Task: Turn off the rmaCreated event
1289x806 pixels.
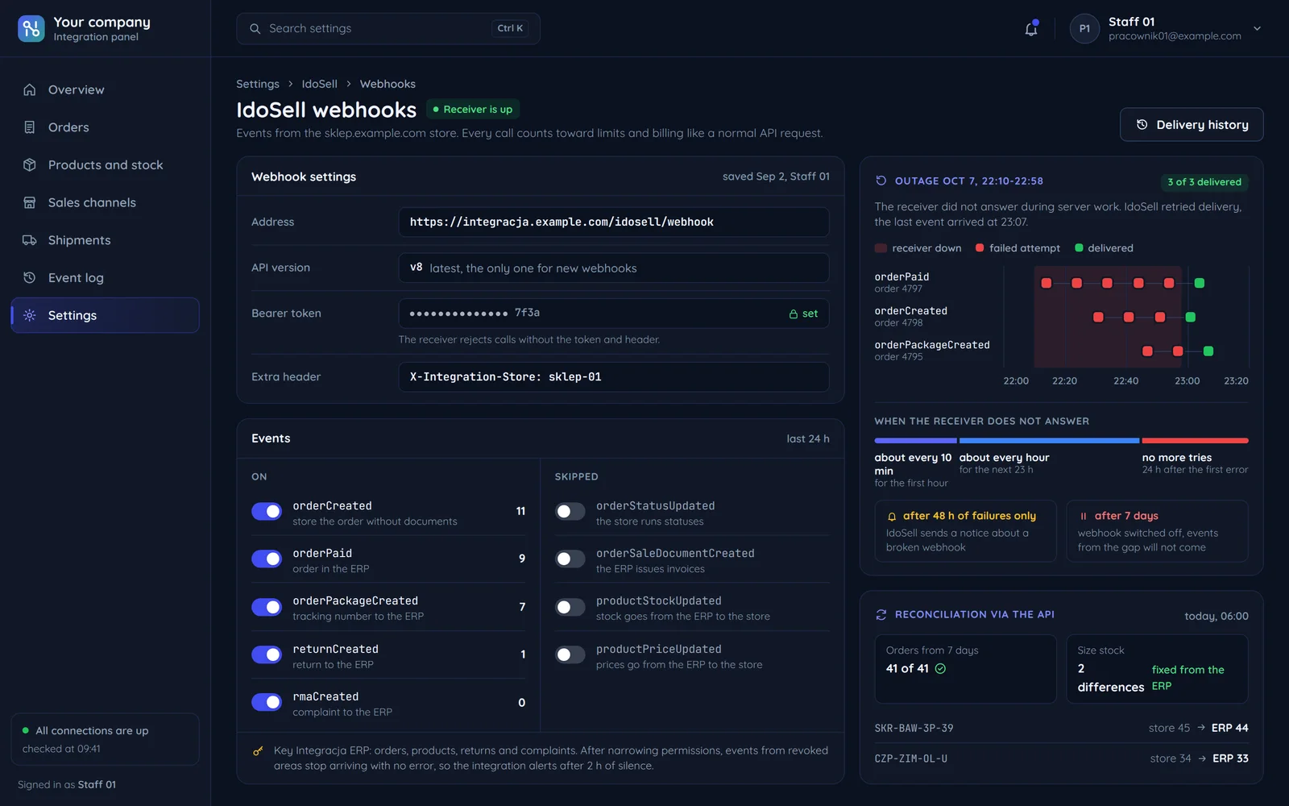Action: (x=267, y=702)
